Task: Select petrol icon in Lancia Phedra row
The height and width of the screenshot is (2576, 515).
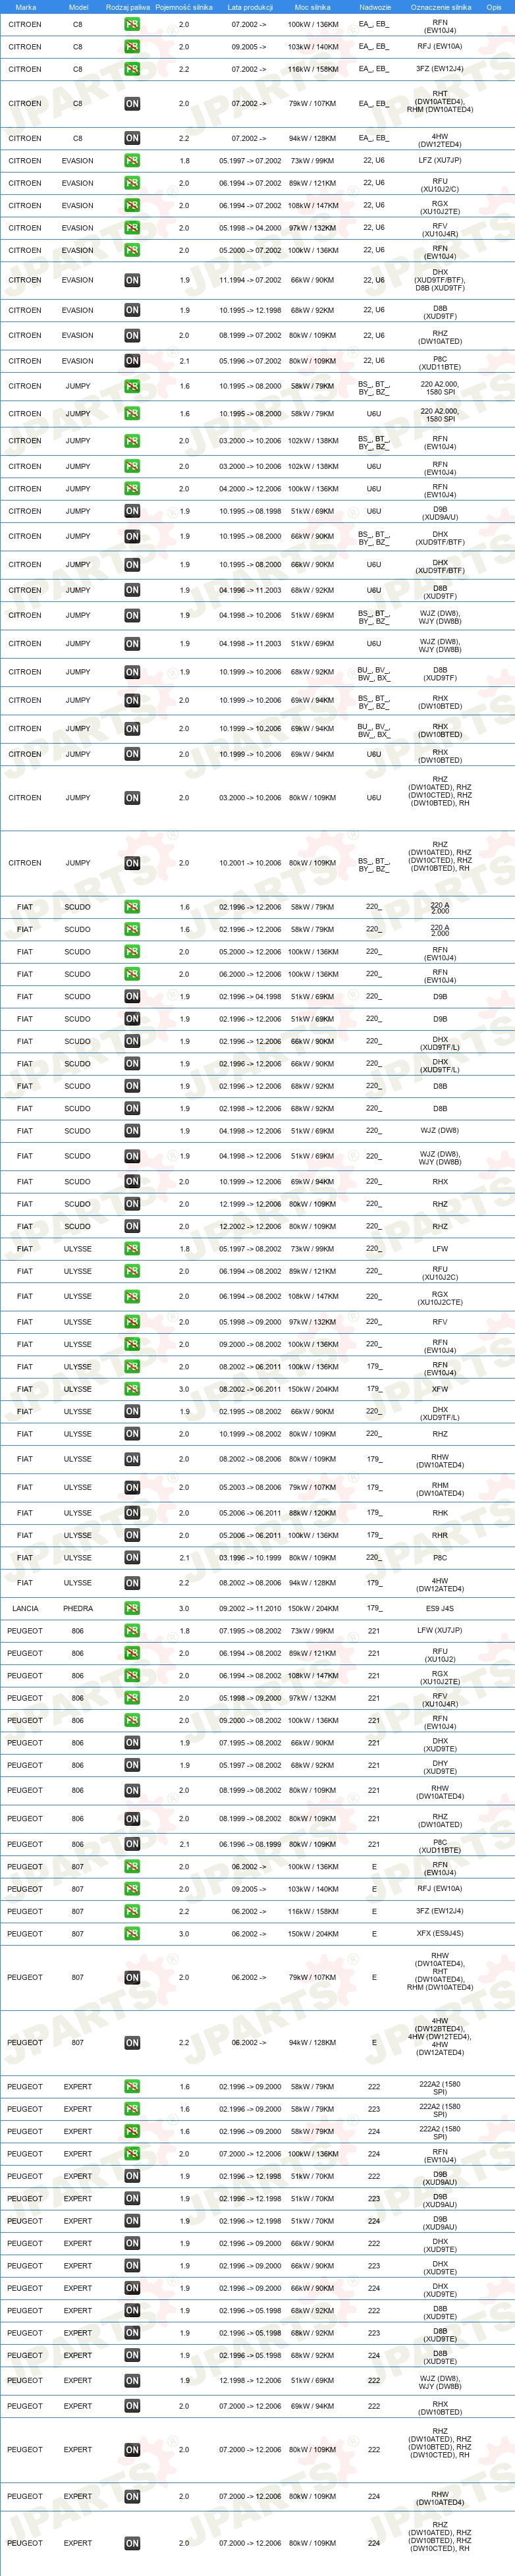Action: pos(132,1609)
